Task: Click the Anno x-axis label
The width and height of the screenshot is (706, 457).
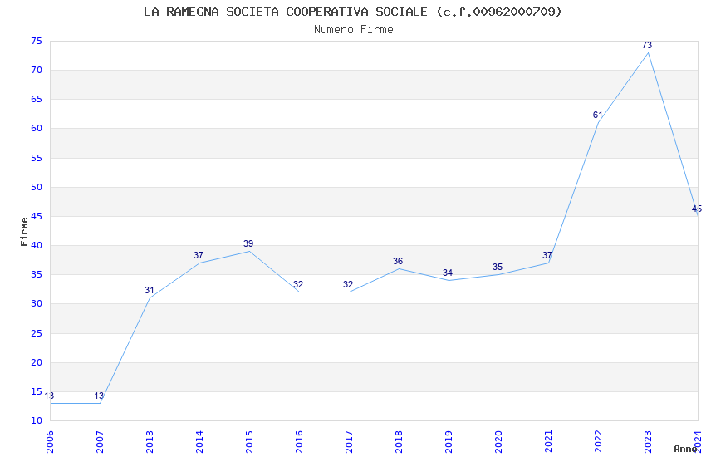Action: pos(685,449)
